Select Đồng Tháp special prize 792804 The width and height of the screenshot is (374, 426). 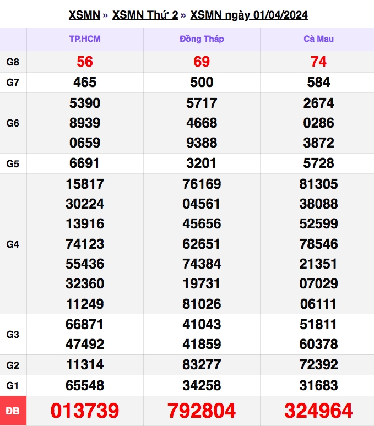(202, 411)
